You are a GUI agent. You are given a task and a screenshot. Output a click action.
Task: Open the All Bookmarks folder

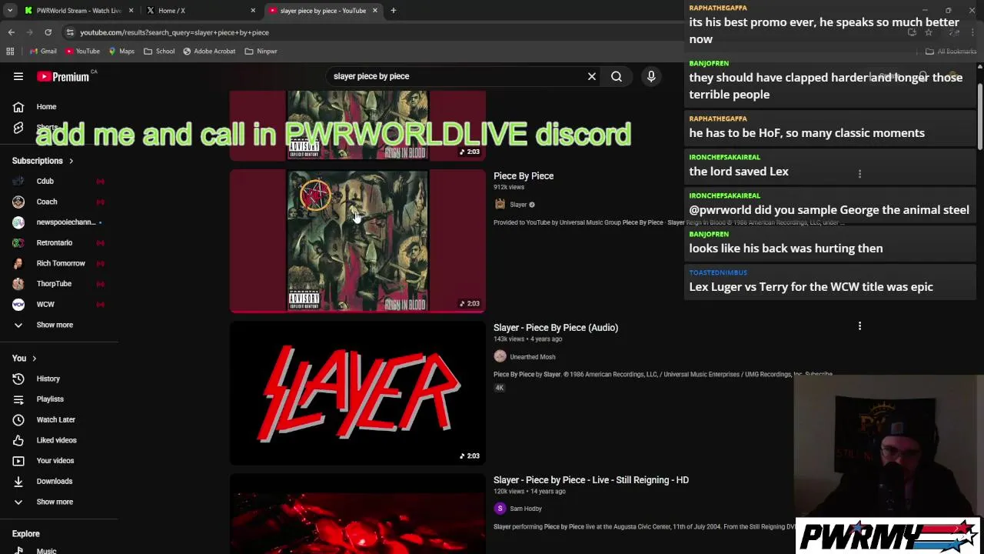[950, 52]
